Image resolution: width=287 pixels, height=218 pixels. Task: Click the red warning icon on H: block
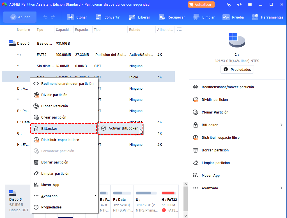click(164, 210)
